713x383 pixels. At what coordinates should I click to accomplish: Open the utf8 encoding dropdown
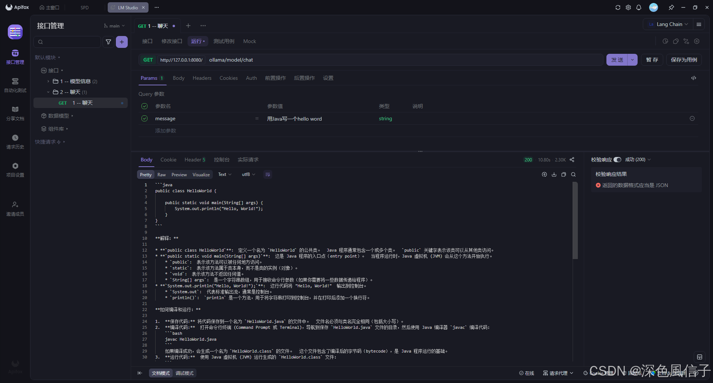click(x=248, y=174)
